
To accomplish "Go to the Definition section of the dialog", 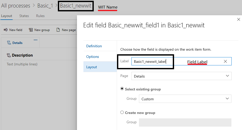I will tap(94, 46).
